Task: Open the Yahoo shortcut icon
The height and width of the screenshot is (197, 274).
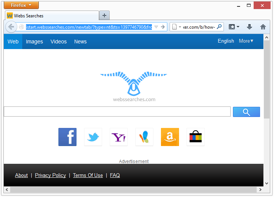Action: (x=119, y=137)
